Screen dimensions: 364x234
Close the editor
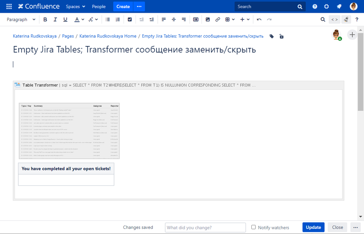(x=337, y=227)
